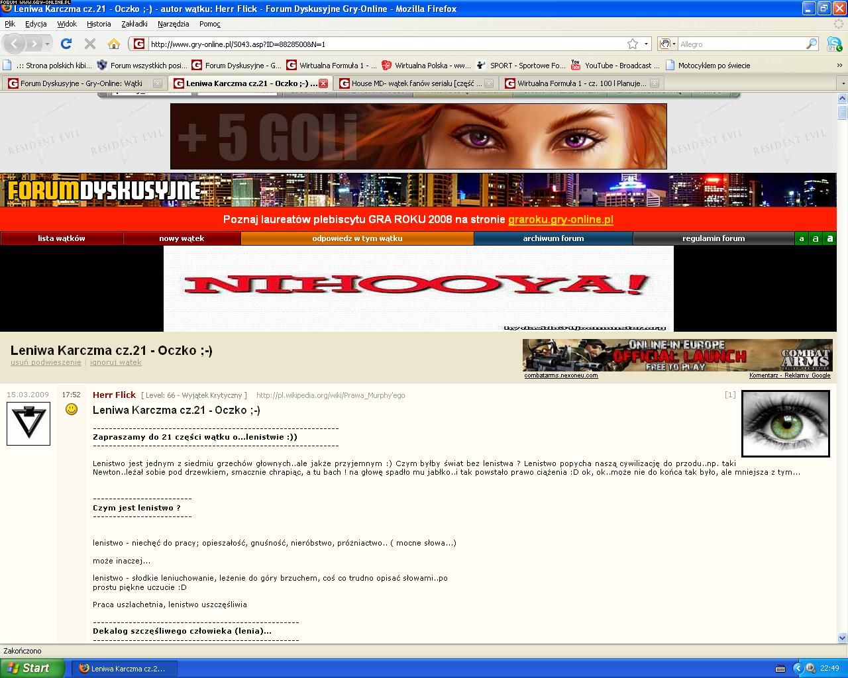
Task: Click the Back navigation arrow
Action: 15,44
